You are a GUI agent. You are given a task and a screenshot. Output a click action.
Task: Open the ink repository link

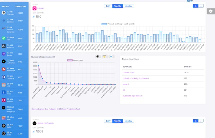point(124,90)
